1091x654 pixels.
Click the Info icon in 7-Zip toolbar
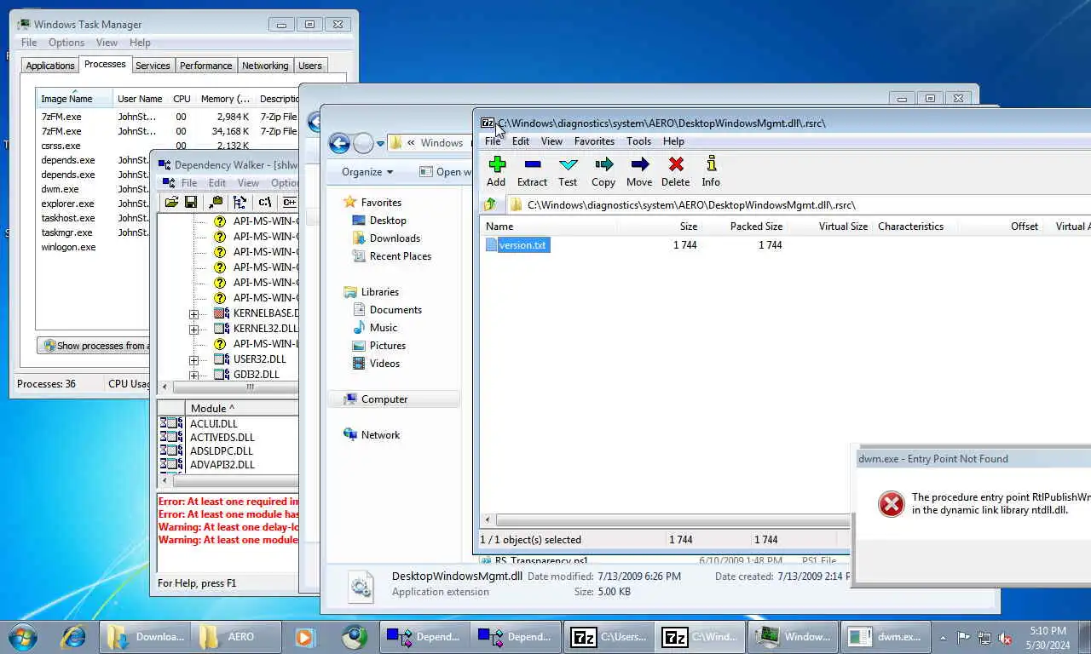pyautogui.click(x=711, y=170)
